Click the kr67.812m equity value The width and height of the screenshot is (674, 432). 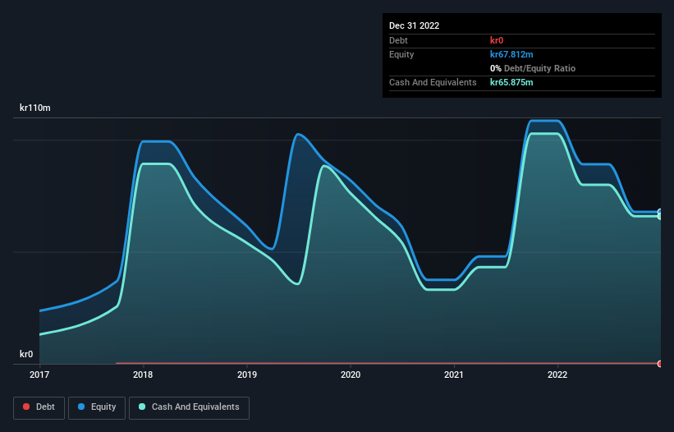pos(511,54)
